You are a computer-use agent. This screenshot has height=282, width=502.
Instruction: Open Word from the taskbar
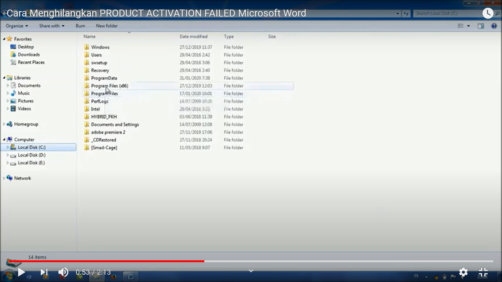[130, 276]
